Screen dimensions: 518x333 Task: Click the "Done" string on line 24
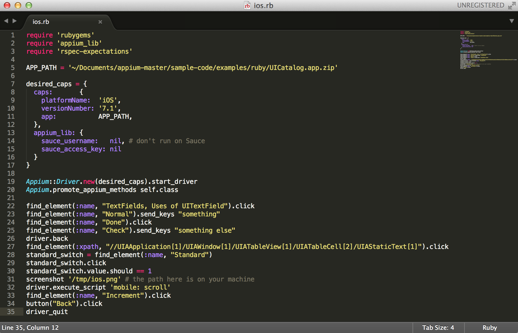[x=114, y=222]
